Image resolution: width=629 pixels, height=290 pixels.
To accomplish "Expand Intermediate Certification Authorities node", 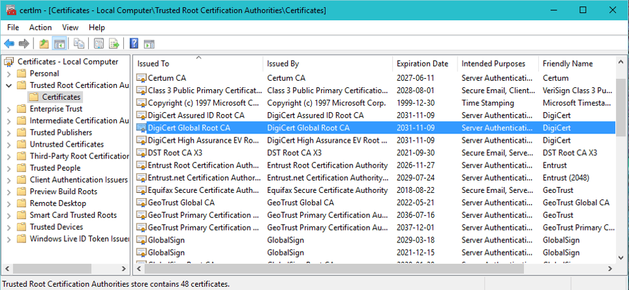I will click(9, 121).
